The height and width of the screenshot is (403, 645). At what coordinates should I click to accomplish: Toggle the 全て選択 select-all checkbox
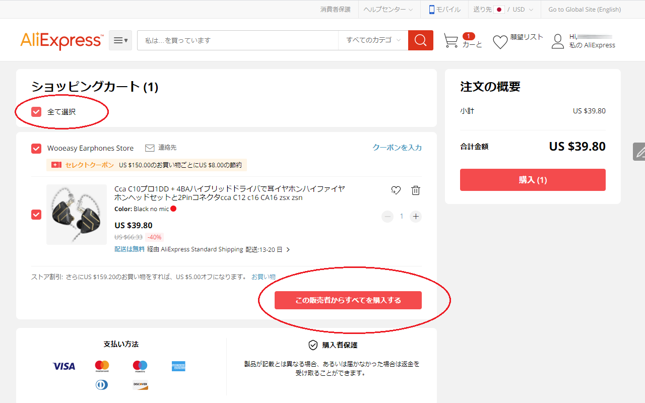tap(36, 112)
